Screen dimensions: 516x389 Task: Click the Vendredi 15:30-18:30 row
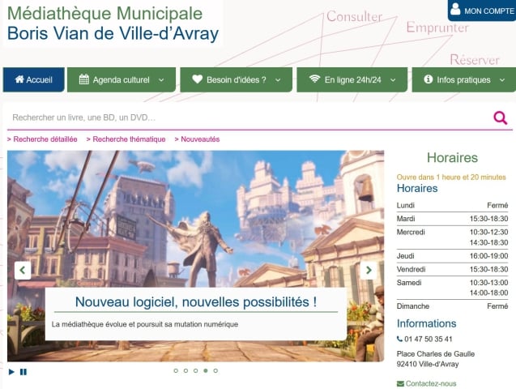[452, 270]
